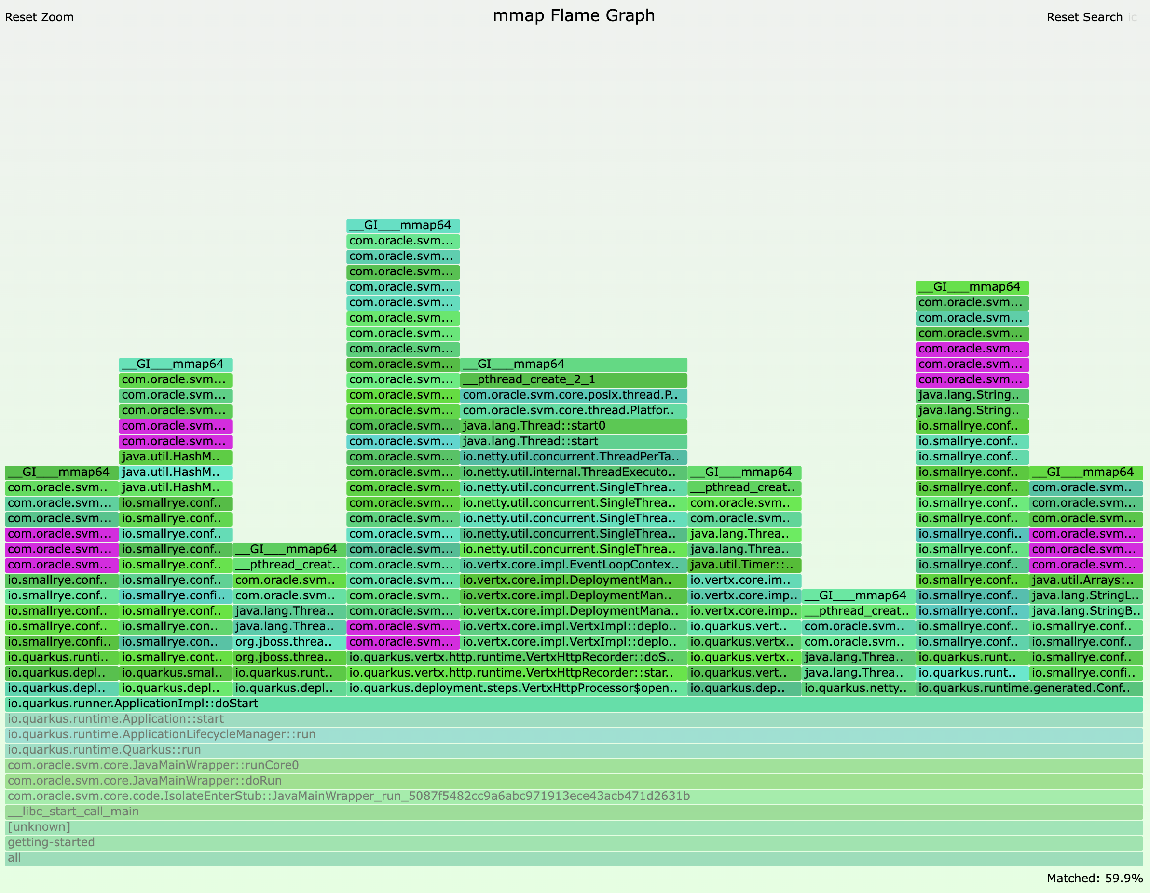Click the ApplicationLifecycleManager::run frame

tap(574, 735)
